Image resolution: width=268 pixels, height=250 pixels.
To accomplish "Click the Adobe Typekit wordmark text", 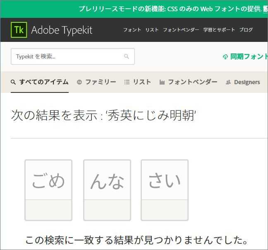I will (x=62, y=30).
